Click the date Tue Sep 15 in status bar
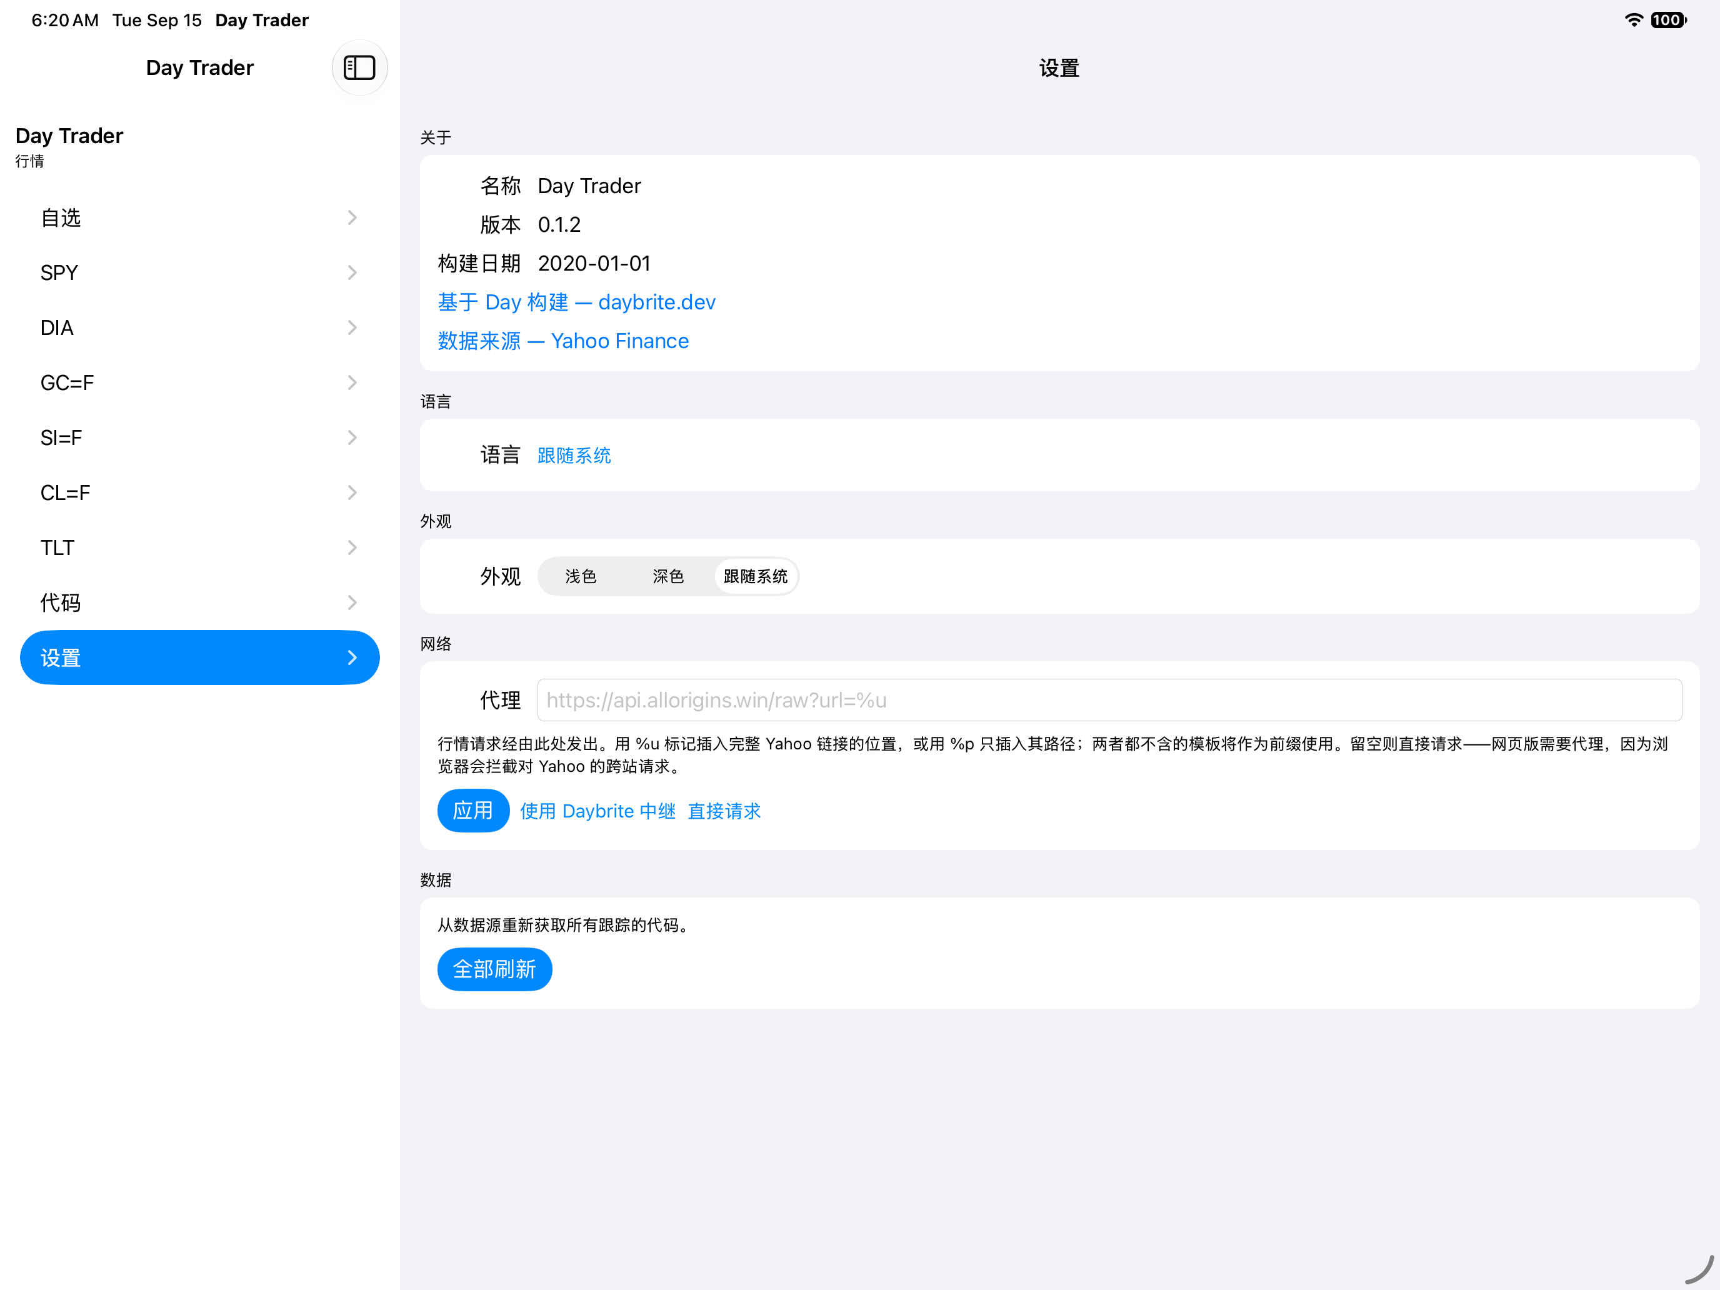The height and width of the screenshot is (1290, 1720). [x=157, y=20]
